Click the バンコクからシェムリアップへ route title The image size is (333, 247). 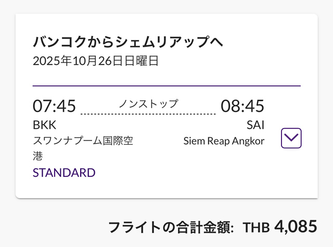[128, 42]
